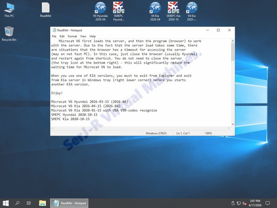Select the SMEPC Hyundai desktop shortcut
This screenshot has height=208, width=277.
tap(118, 12)
